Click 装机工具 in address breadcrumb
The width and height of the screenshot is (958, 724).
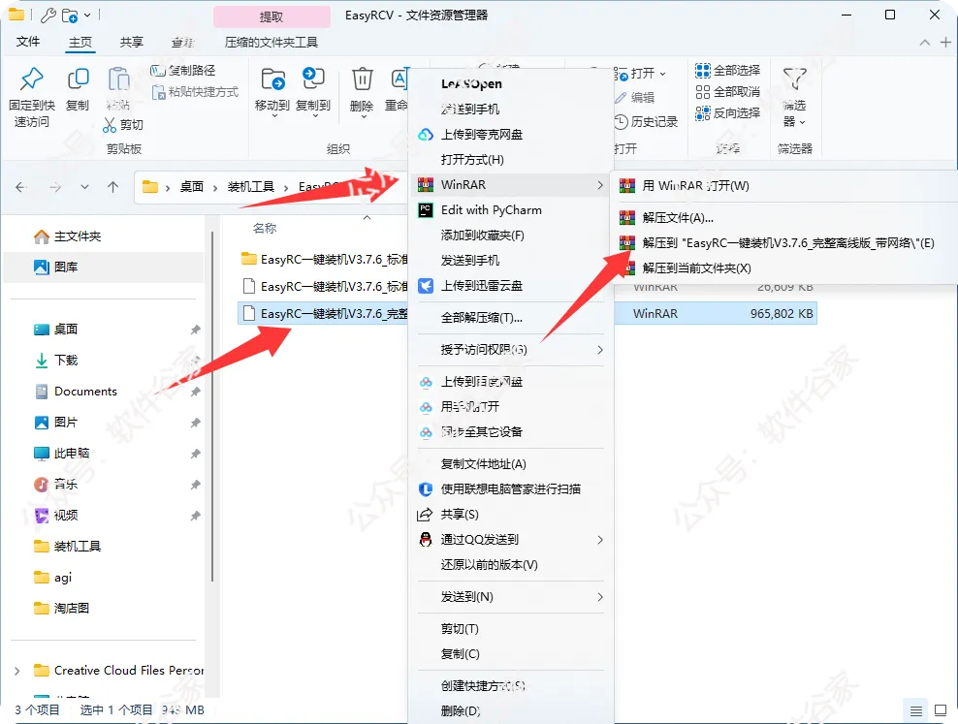coord(250,187)
